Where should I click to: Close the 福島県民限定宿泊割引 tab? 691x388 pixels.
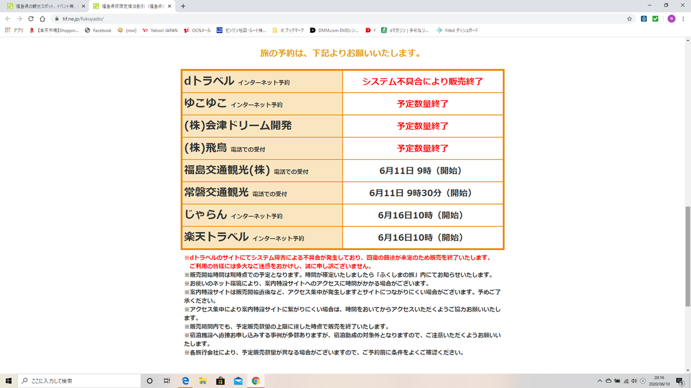(x=170, y=6)
